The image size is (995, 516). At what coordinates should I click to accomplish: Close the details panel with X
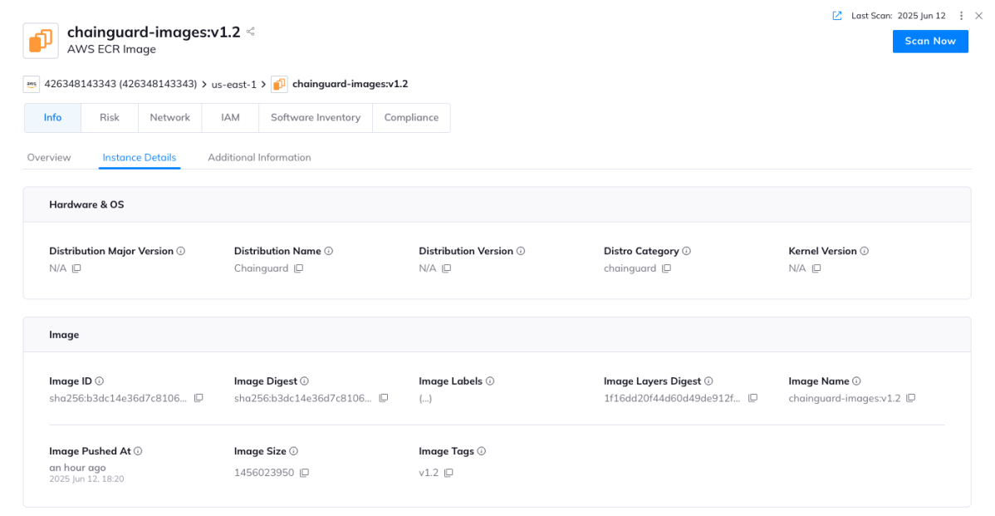978,16
